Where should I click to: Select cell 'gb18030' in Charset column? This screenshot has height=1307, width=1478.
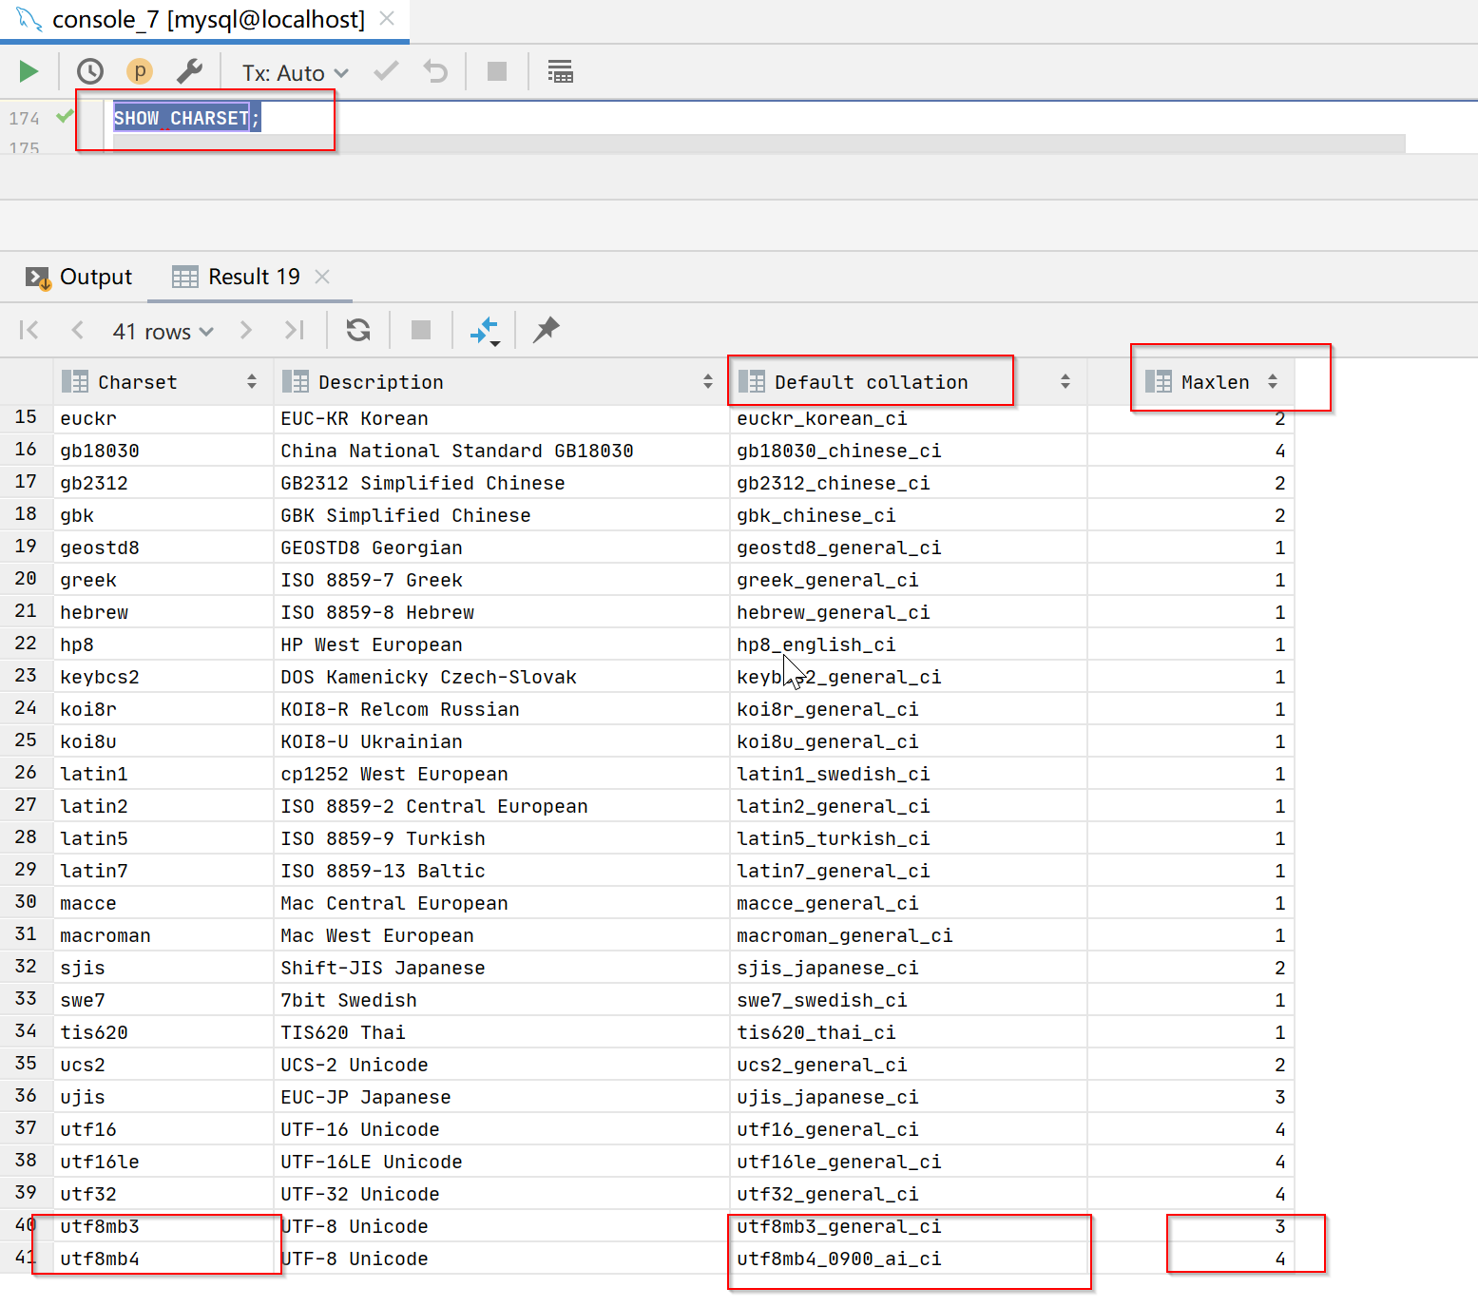click(163, 451)
